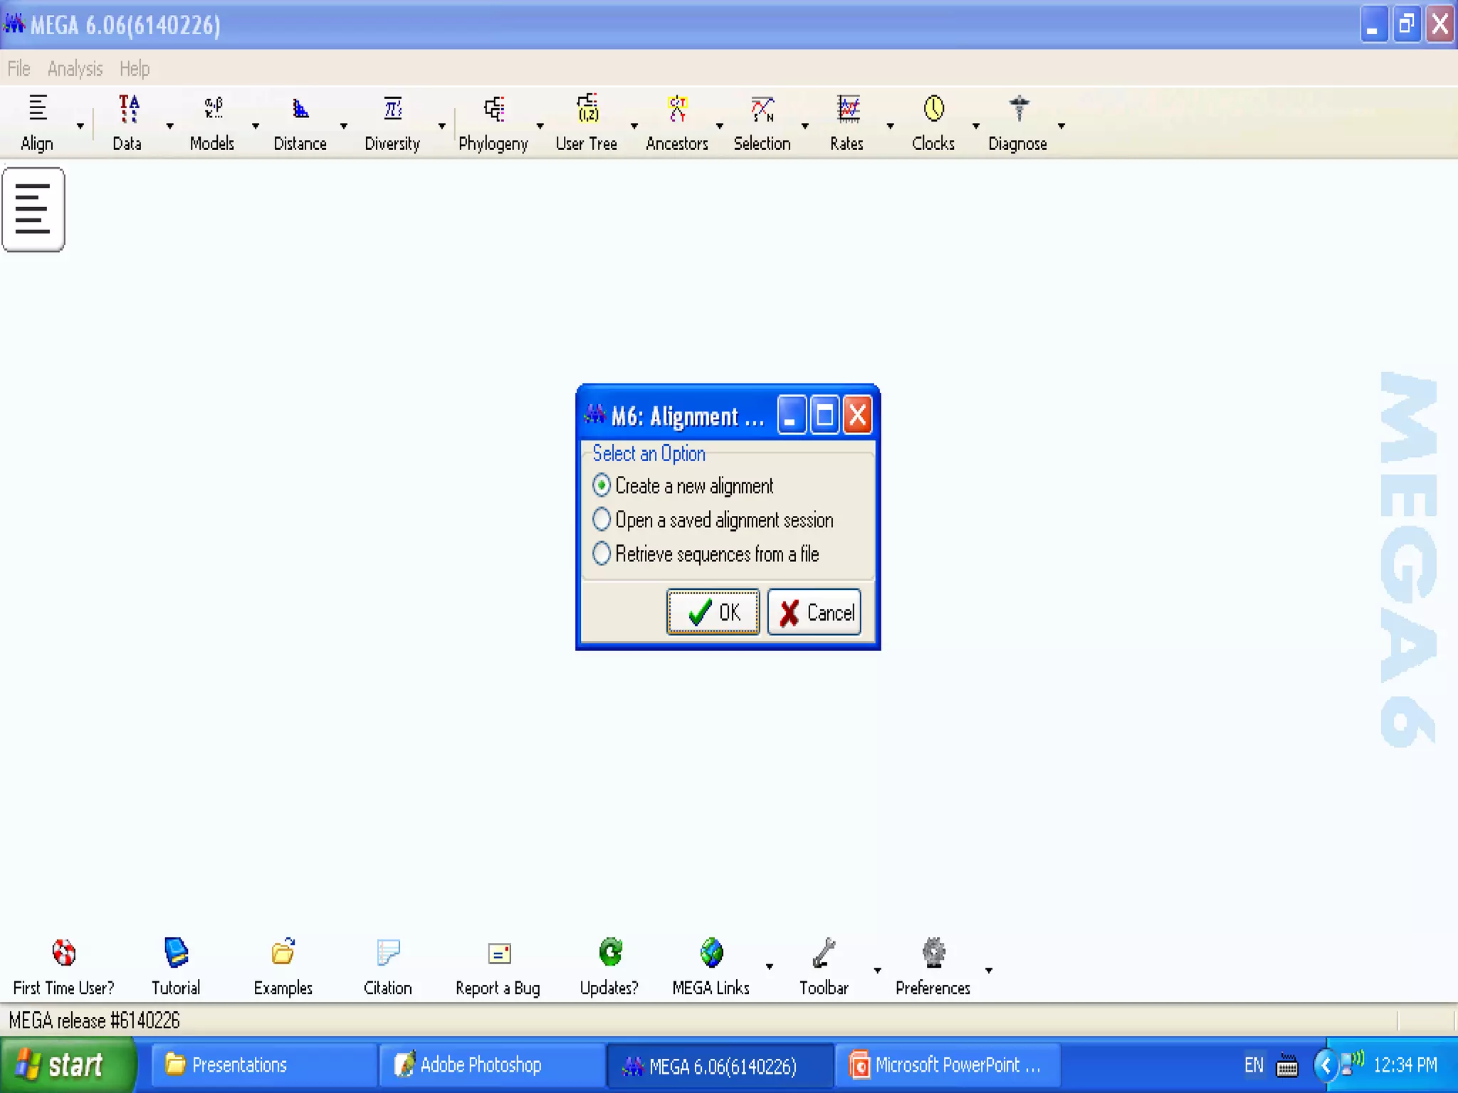Switch to Presentations taskbar item

point(263,1065)
